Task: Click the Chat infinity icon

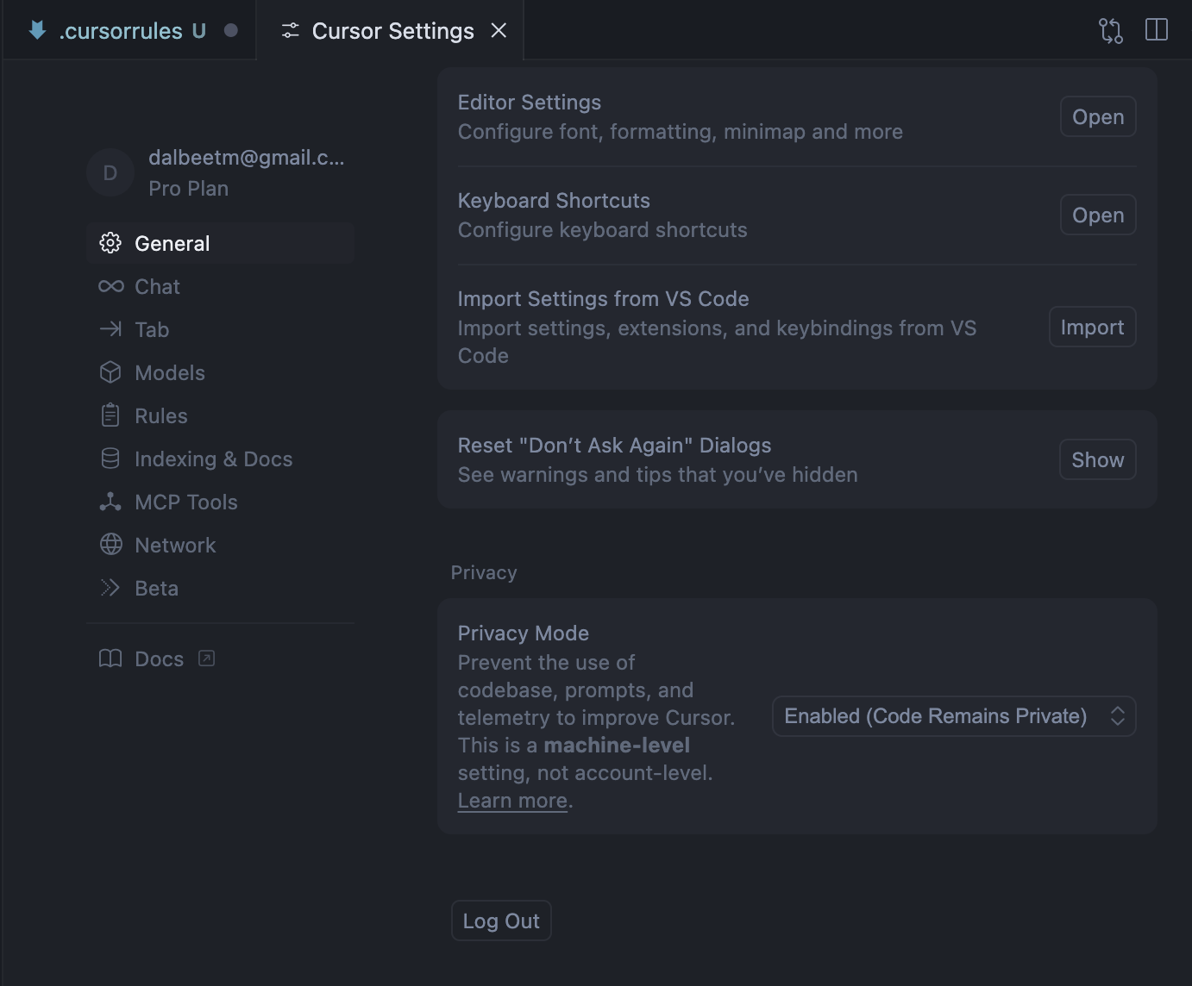Action: (110, 286)
